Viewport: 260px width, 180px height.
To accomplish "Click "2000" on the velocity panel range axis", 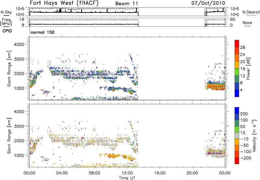I will pyautogui.click(x=19, y=141).
